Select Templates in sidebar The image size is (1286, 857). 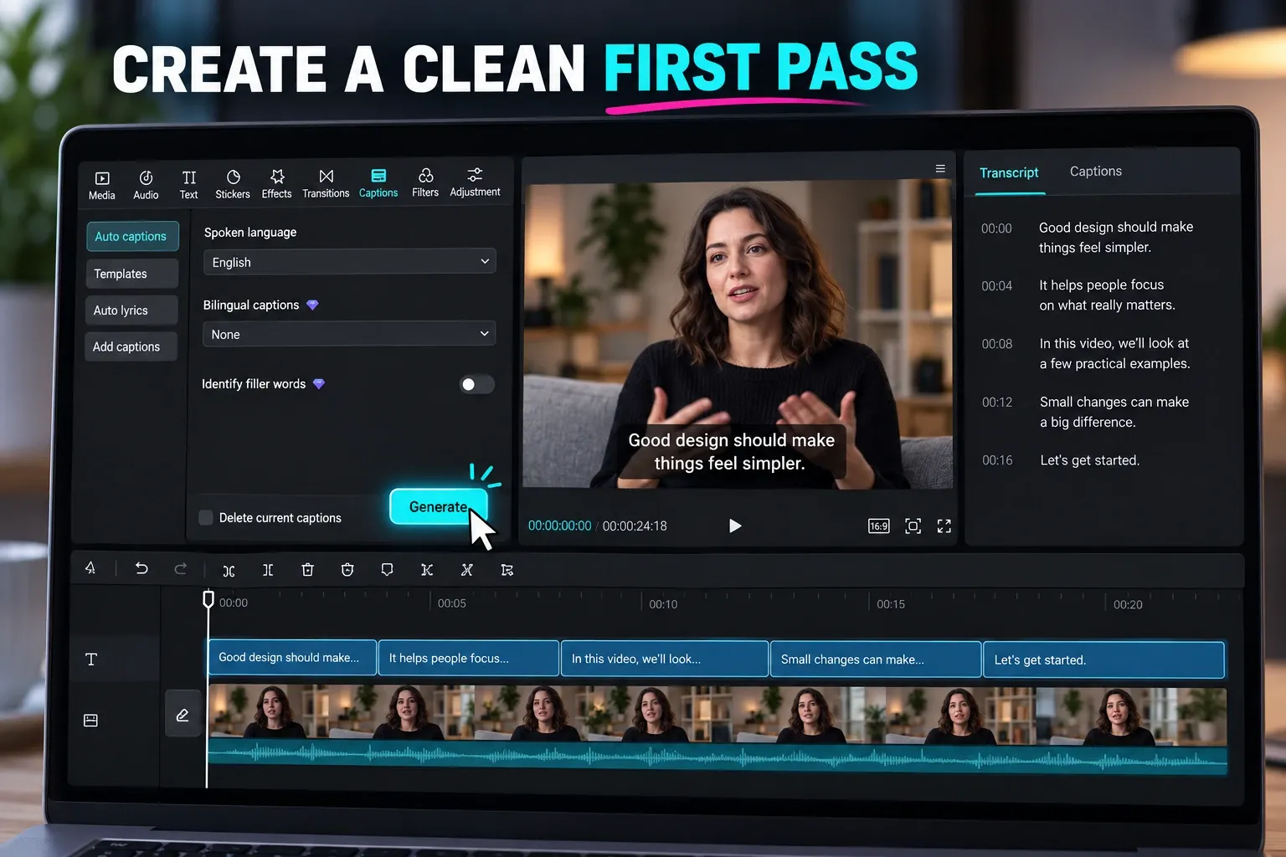(131, 274)
